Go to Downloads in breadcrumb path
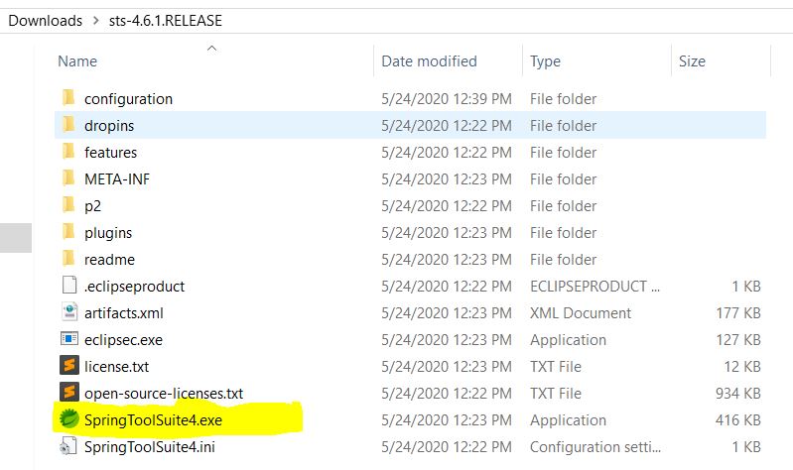793x470 pixels. 46,21
